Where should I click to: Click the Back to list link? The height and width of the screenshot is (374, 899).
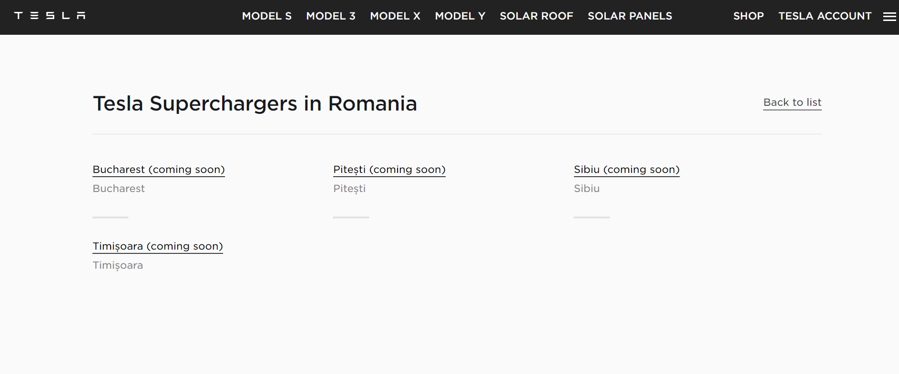(x=792, y=102)
